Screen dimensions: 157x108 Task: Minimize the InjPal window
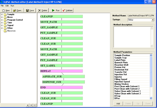pyautogui.click(x=146, y=2)
